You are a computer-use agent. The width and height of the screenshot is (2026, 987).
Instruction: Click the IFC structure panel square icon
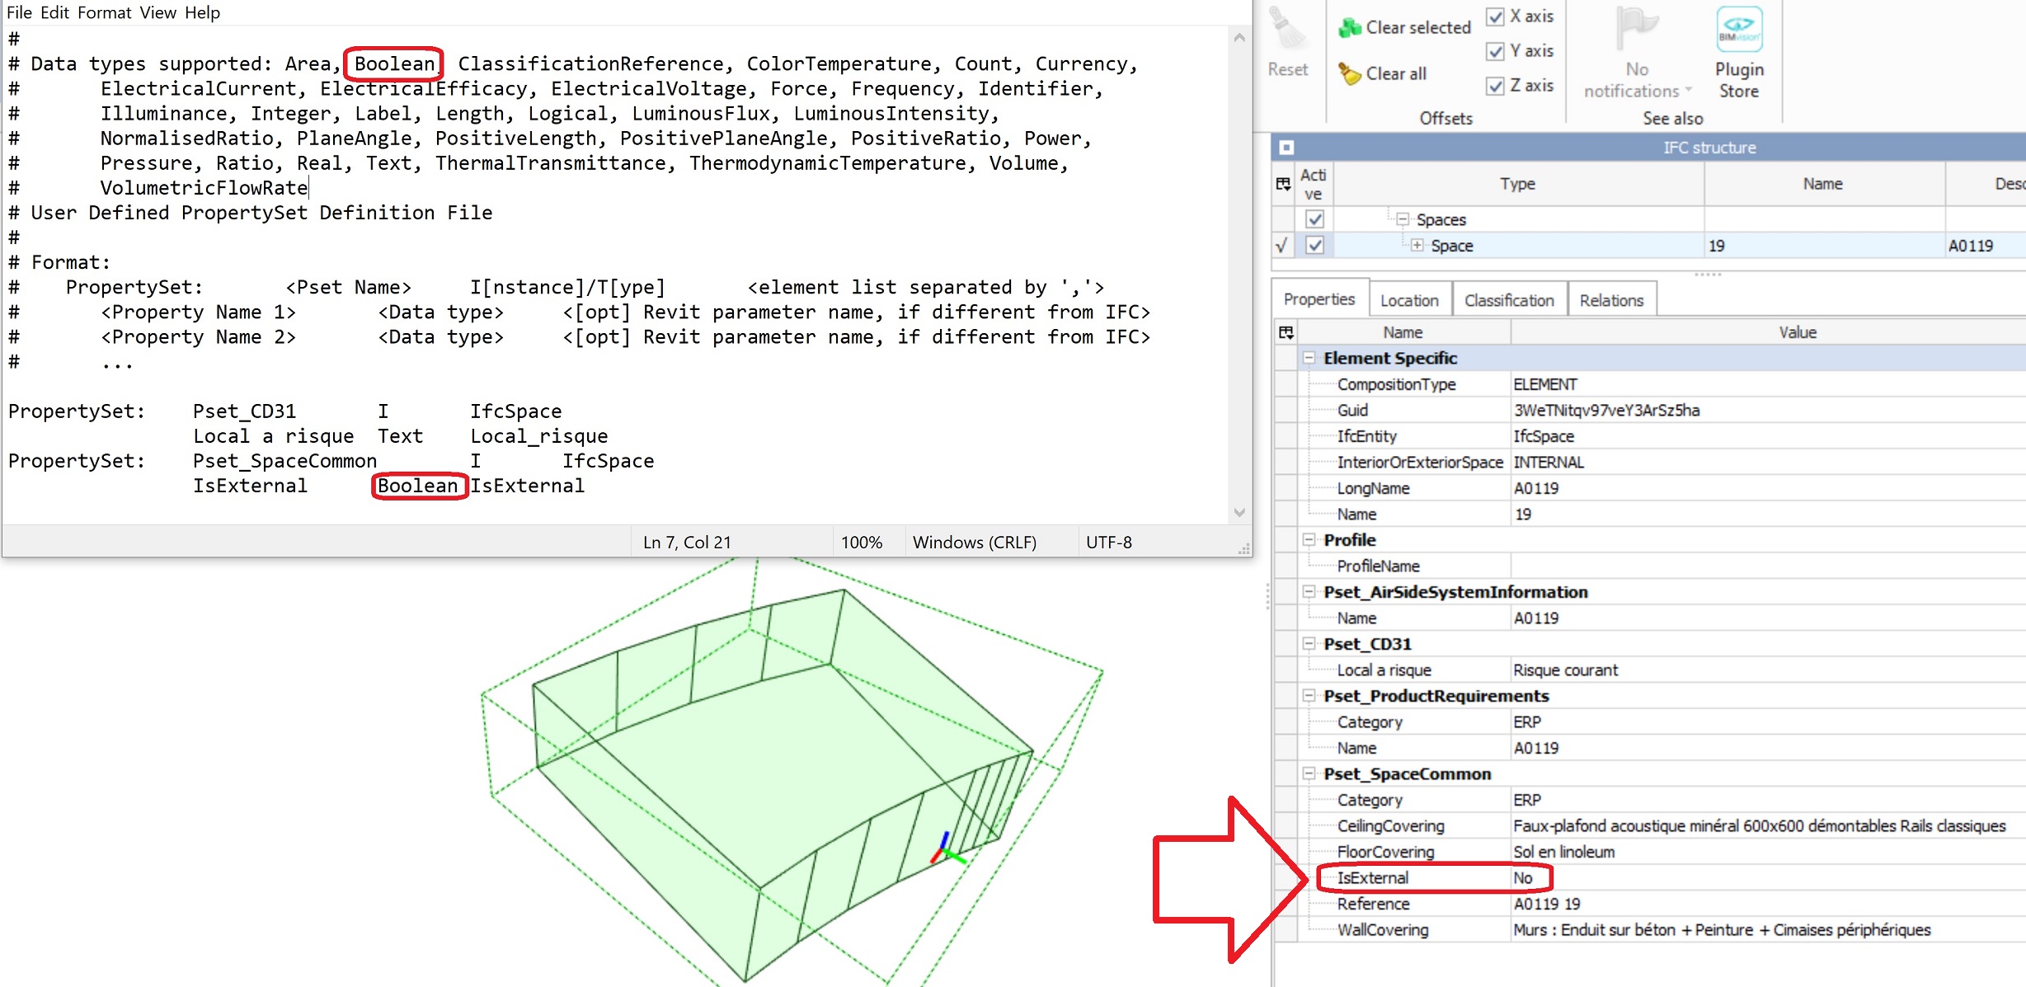[x=1286, y=148]
